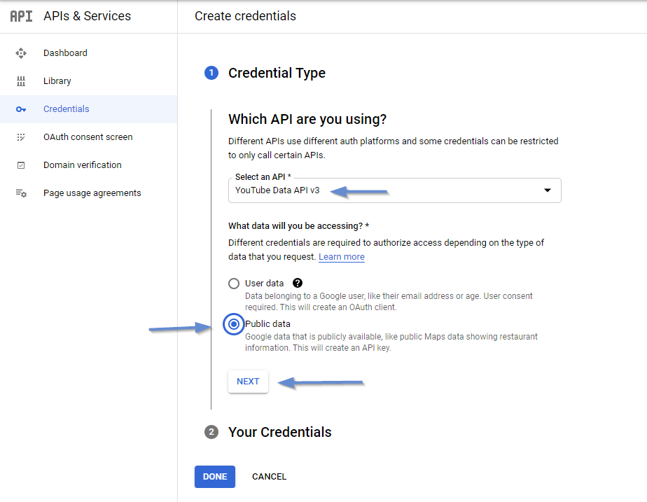647x502 pixels.
Task: Click the Public data label text
Action: point(267,323)
